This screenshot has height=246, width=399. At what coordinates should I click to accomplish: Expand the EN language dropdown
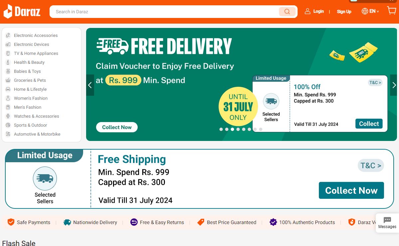374,11
